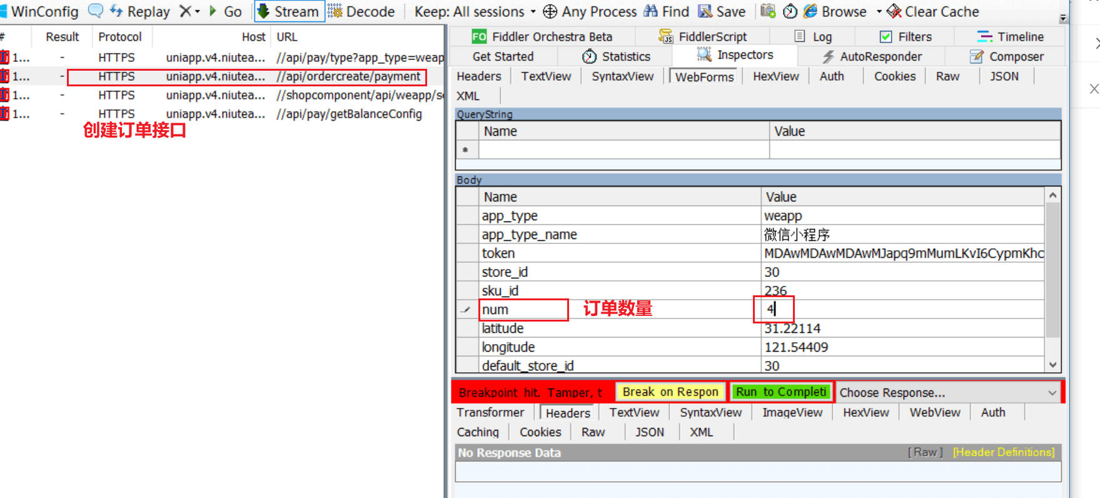Open the Log tab

(x=812, y=36)
